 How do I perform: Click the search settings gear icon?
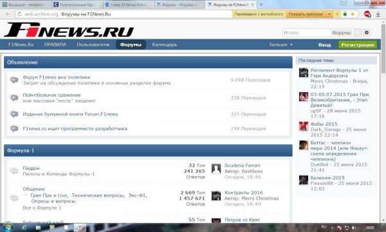point(367,32)
